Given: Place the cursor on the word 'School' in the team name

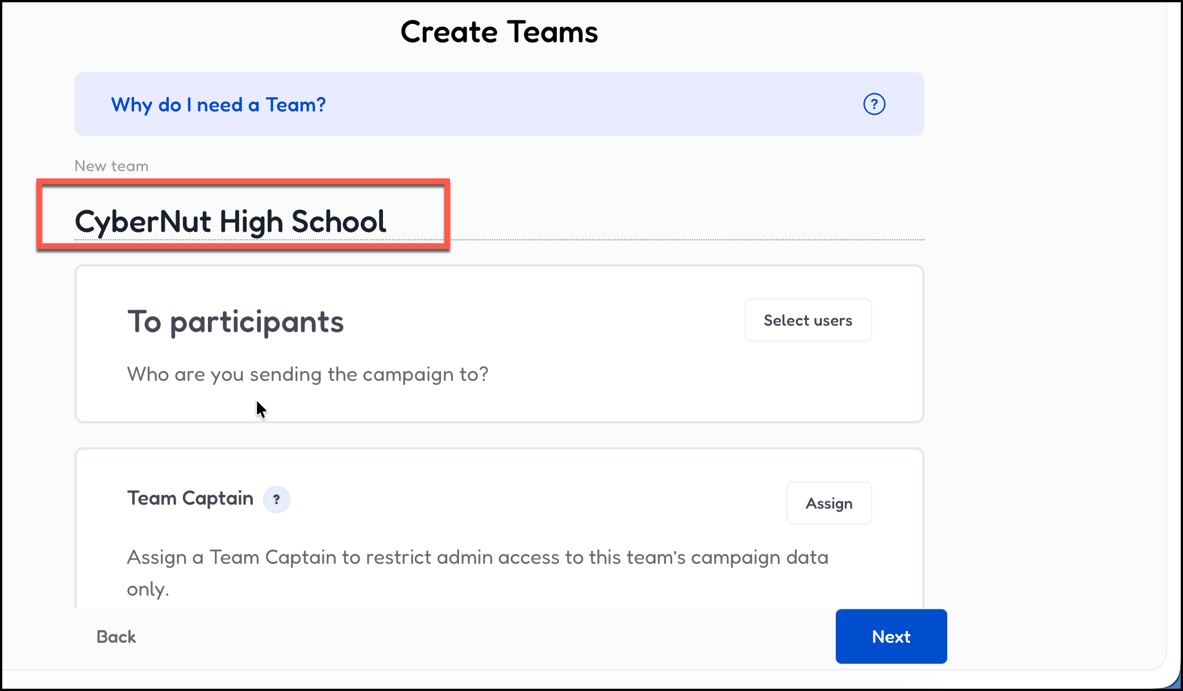Looking at the screenshot, I should (x=339, y=221).
